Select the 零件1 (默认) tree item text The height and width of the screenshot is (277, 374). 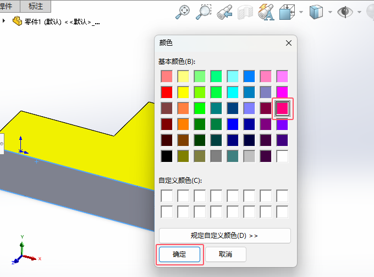(x=62, y=22)
